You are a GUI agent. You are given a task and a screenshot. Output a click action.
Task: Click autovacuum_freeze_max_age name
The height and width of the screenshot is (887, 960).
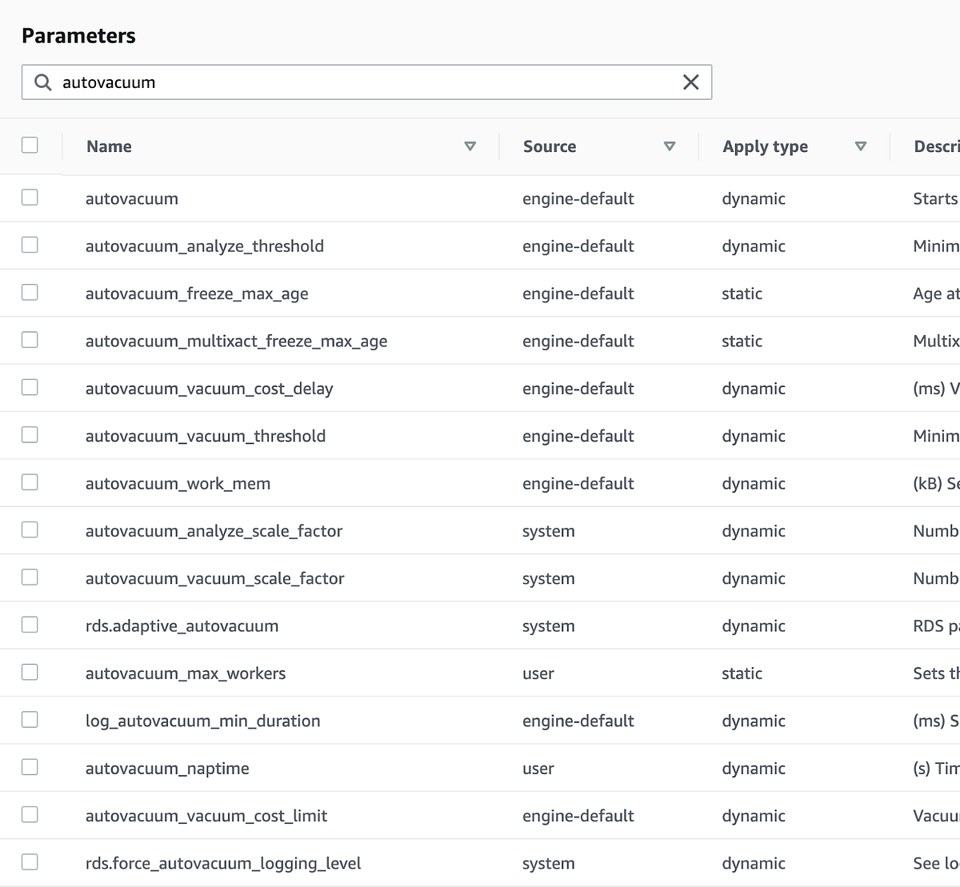tap(197, 294)
